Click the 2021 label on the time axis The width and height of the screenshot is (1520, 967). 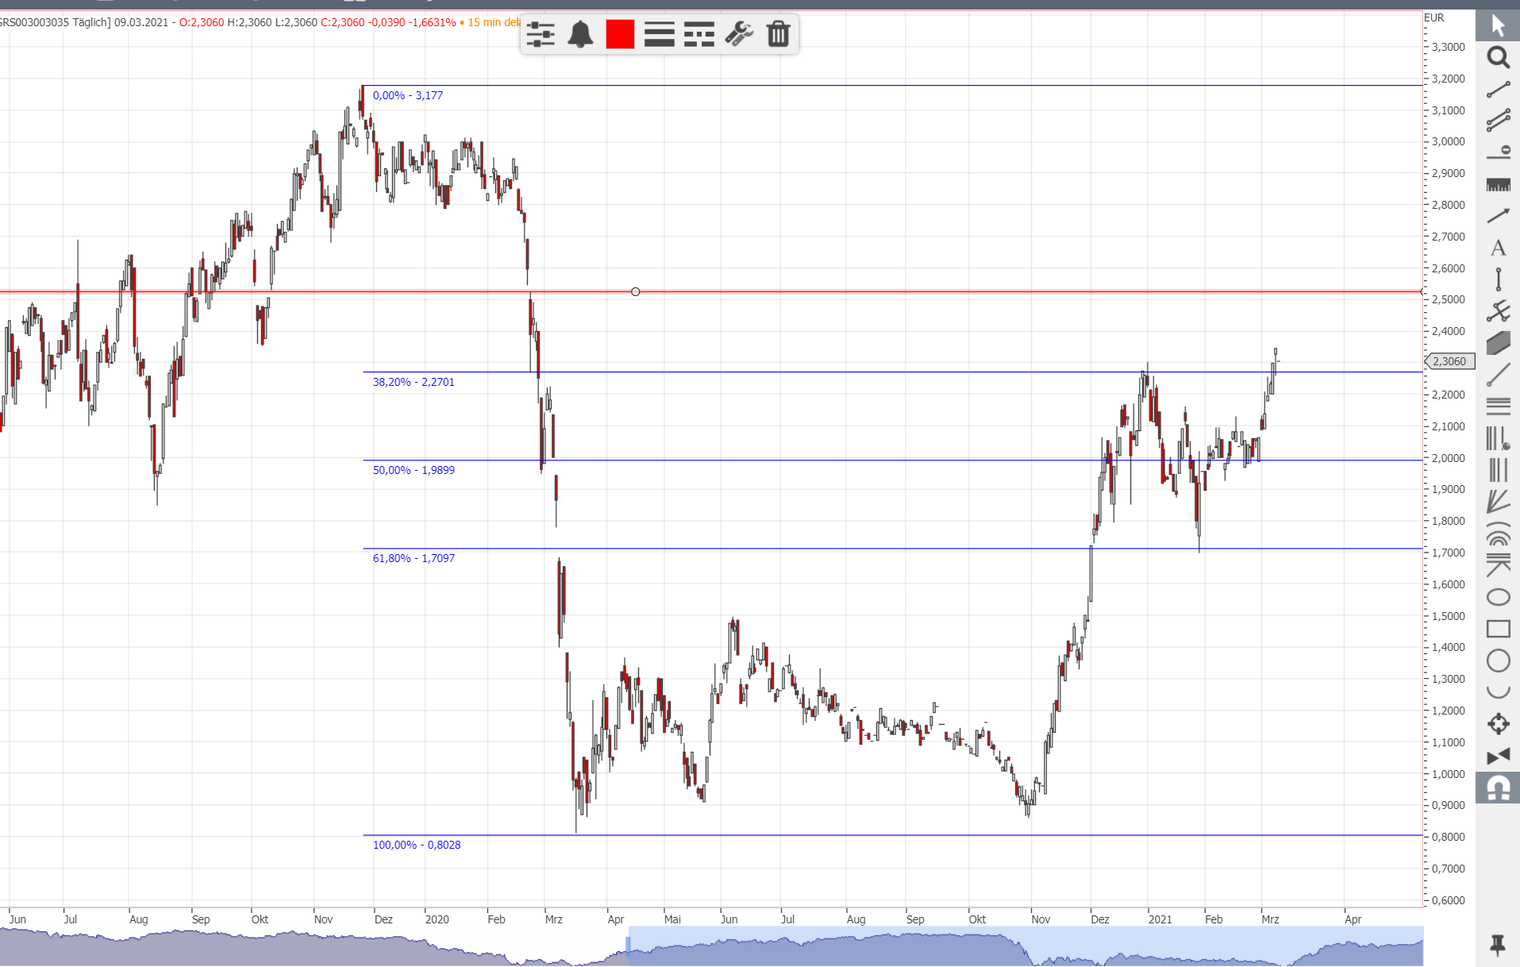pyautogui.click(x=1160, y=919)
